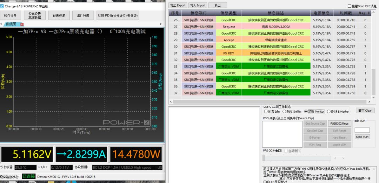Click the description 请求 5.000V/3.000A
This screenshot has width=379, height=183.
[276, 27]
